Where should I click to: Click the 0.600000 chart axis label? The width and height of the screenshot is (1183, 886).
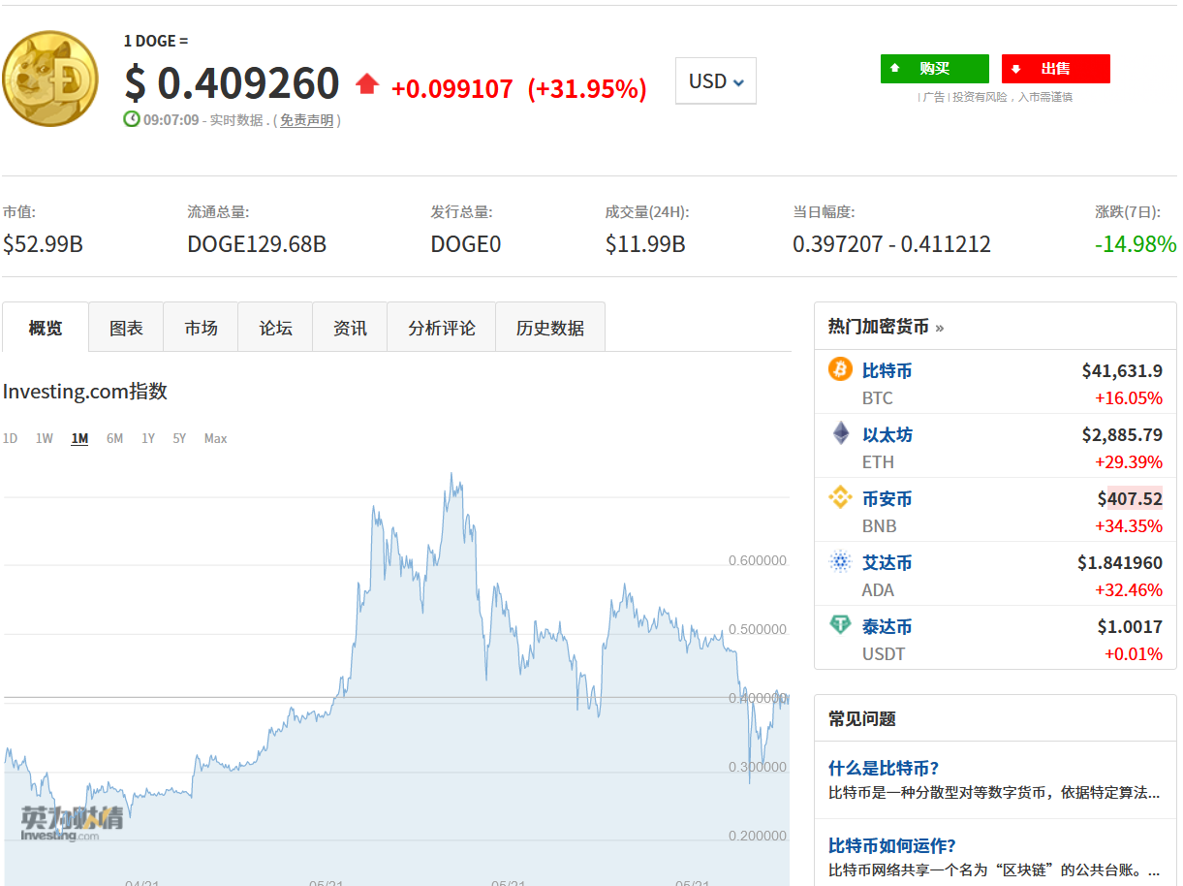(x=757, y=560)
